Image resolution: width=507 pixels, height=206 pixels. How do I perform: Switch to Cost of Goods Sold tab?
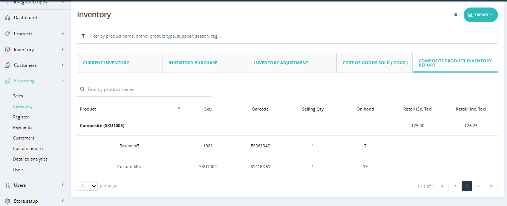pos(375,63)
